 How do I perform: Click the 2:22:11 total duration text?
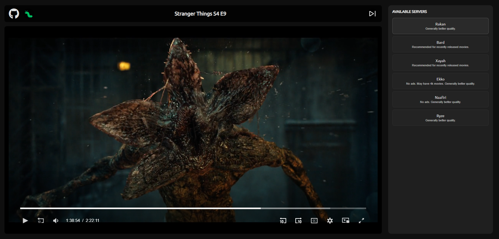[93, 221]
